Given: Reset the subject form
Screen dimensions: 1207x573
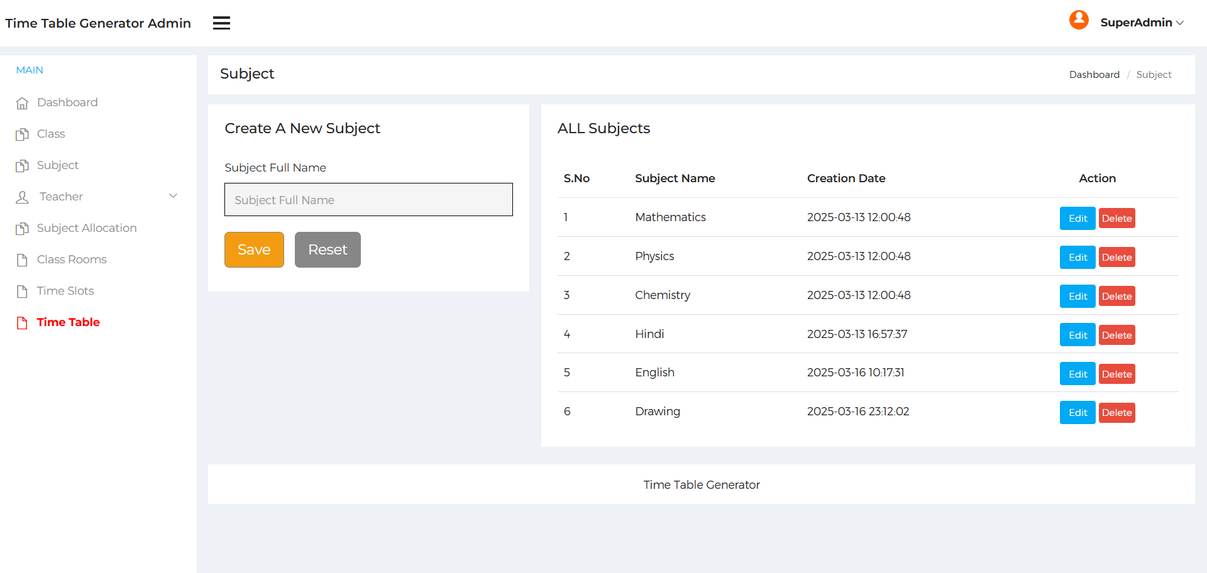Looking at the screenshot, I should point(327,249).
